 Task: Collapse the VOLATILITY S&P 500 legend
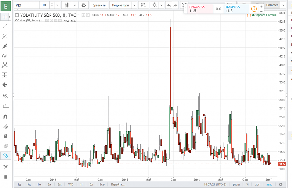tap(17, 15)
